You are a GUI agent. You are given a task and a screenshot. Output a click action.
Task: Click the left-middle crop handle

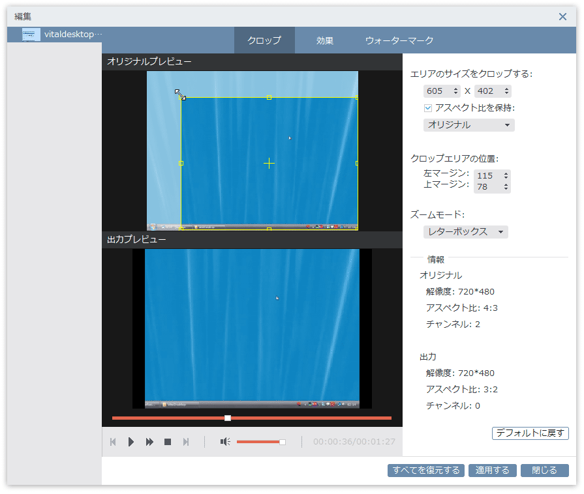coord(181,163)
